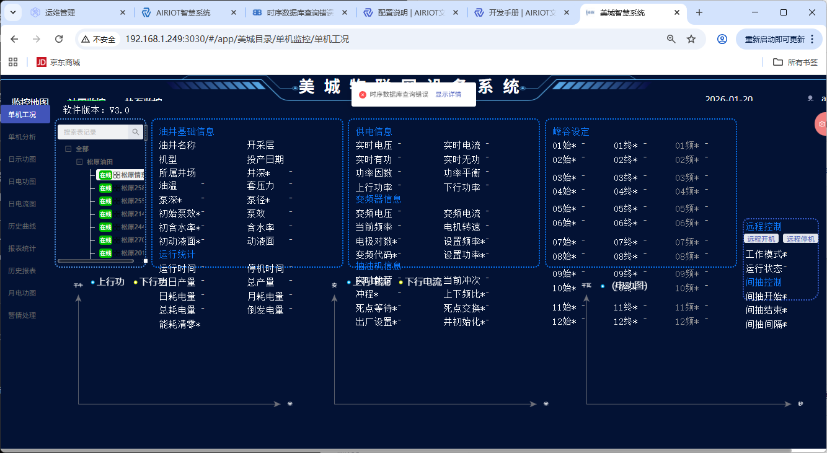
Task: Click the red settings gear on right edge
Action: 821,124
